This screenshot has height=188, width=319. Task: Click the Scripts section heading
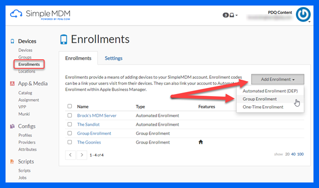click(26, 161)
